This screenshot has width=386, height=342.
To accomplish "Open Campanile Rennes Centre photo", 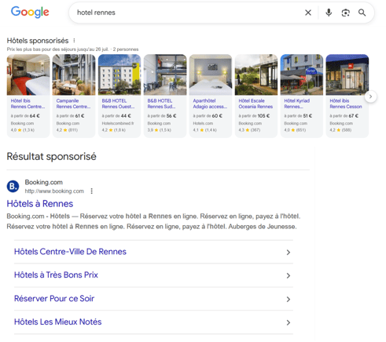I will click(74, 75).
